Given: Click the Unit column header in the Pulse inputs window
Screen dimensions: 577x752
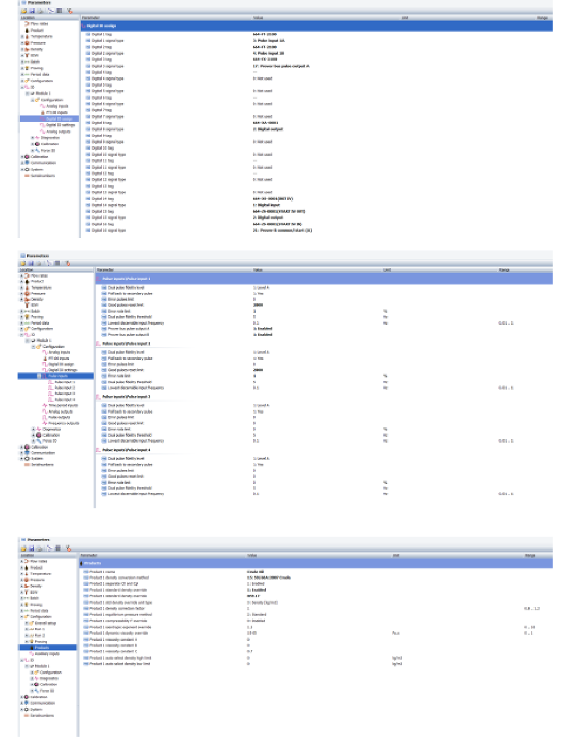Looking at the screenshot, I should pyautogui.click(x=387, y=270).
